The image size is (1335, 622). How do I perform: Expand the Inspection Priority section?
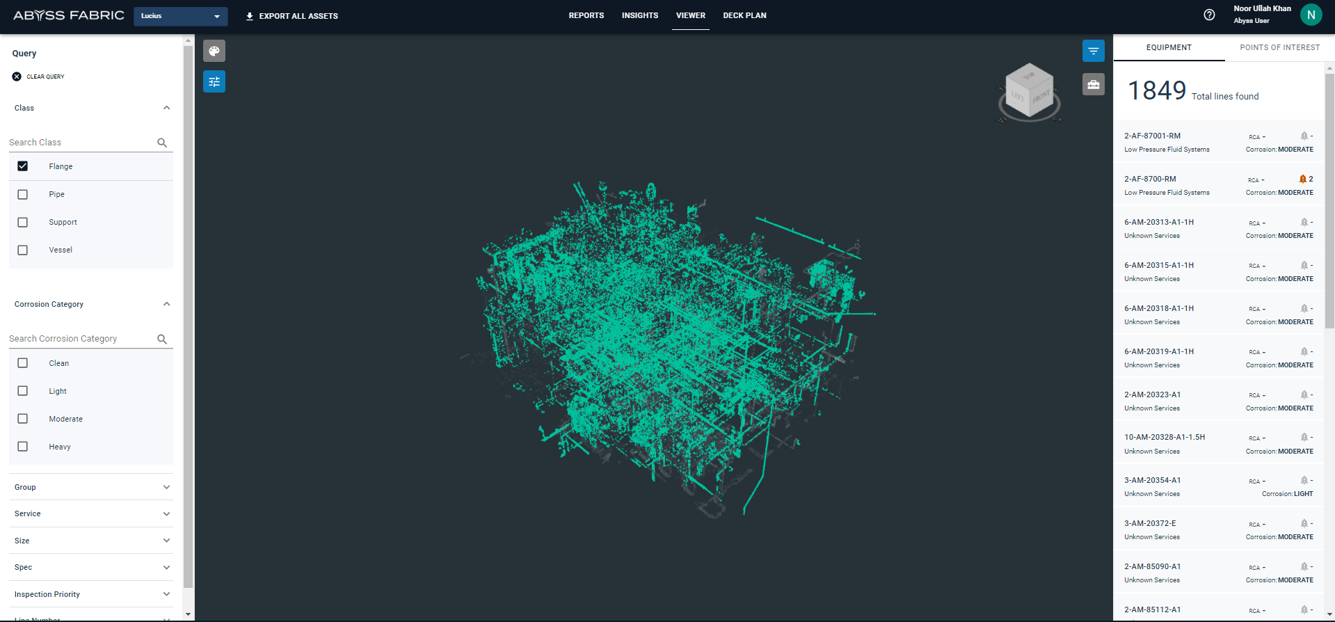click(90, 594)
